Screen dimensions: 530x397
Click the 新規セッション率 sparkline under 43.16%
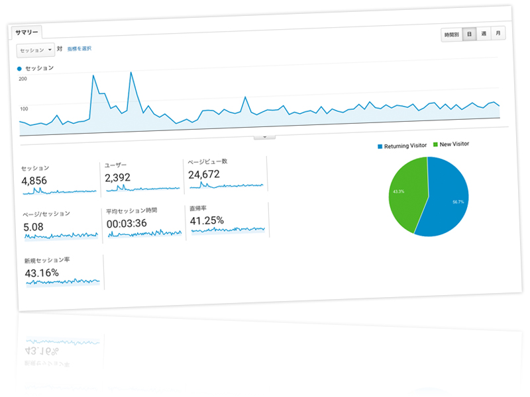[x=63, y=282]
